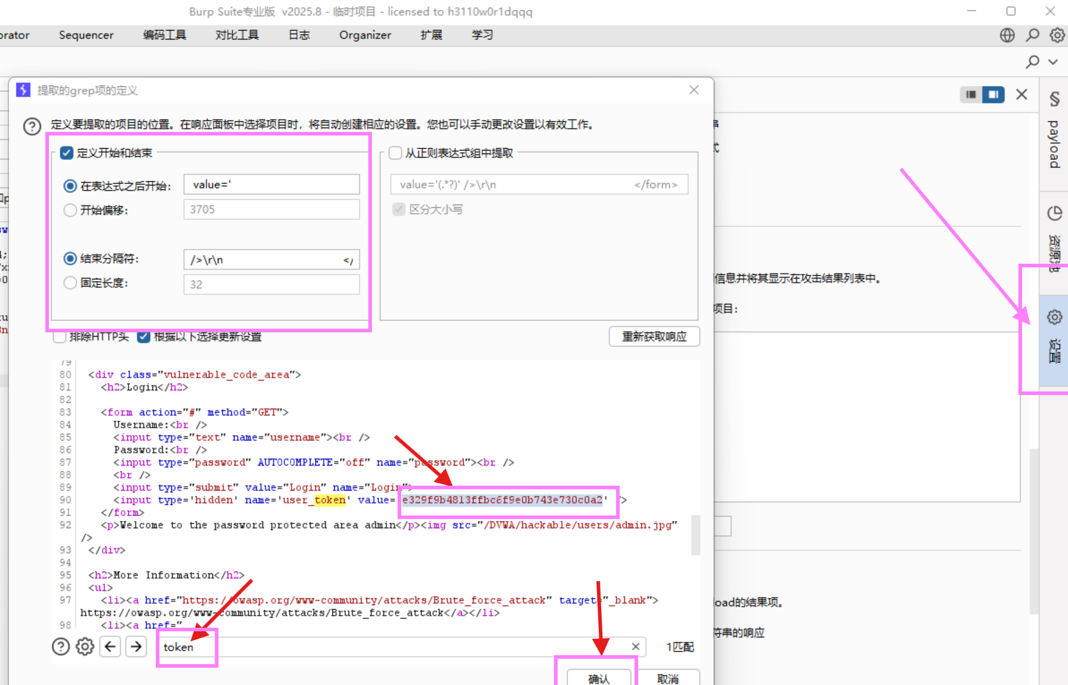The image size is (1068, 685).
Task: Enable 从正则表达式组中提取 checkbox
Action: 395,153
